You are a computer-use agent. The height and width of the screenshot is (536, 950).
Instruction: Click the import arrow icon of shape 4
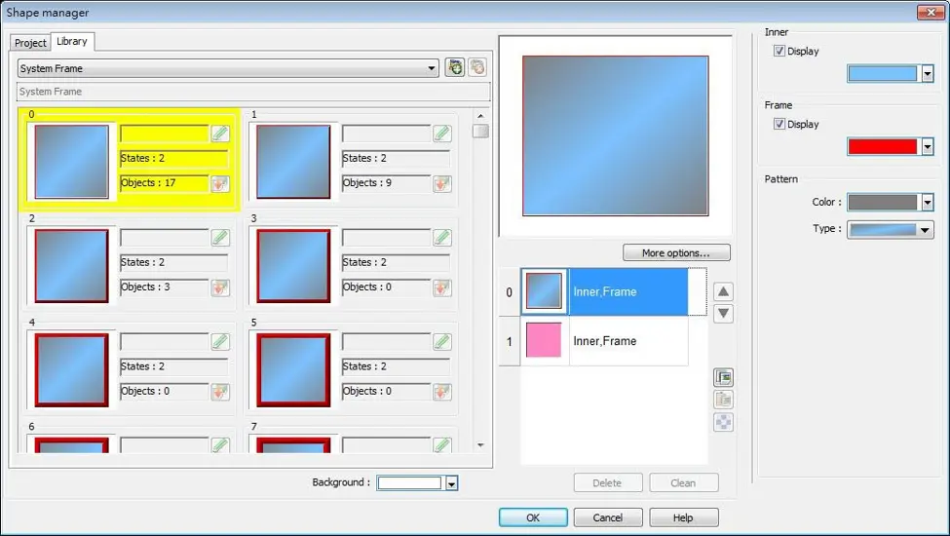pos(220,392)
